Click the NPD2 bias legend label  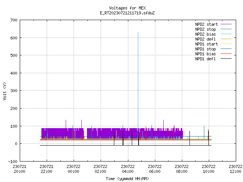coord(205,34)
